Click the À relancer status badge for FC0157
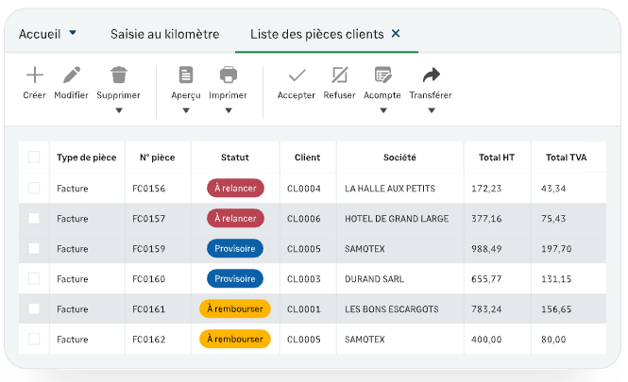 235,219
